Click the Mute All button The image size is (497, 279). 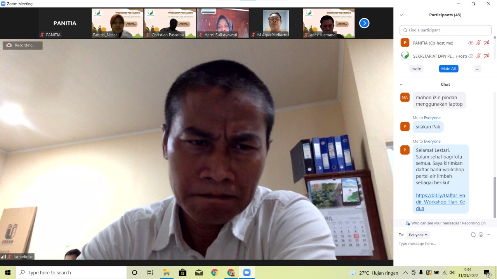click(x=448, y=69)
